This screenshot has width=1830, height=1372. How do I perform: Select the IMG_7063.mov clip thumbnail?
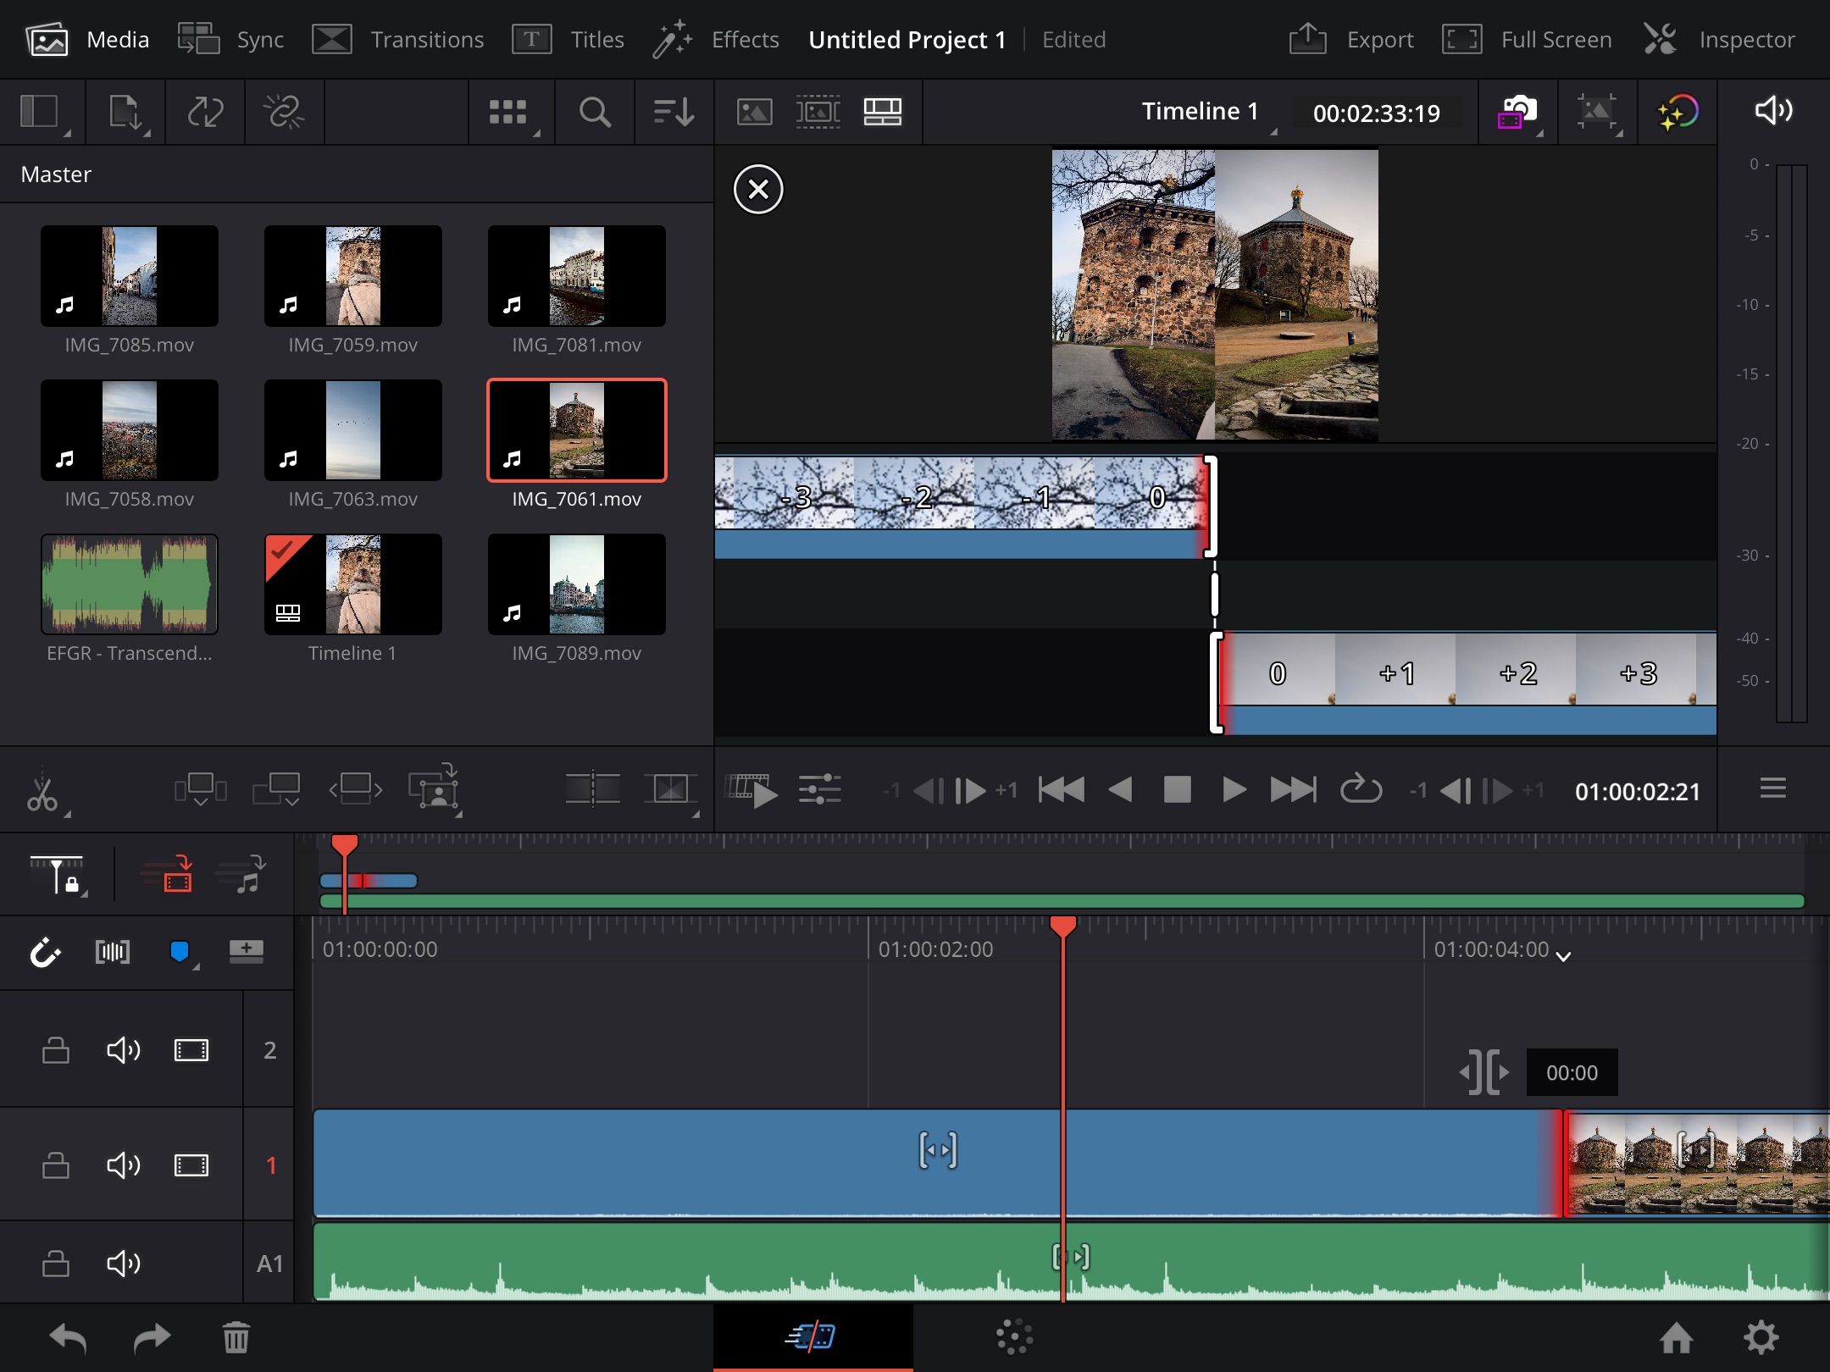pos(353,430)
